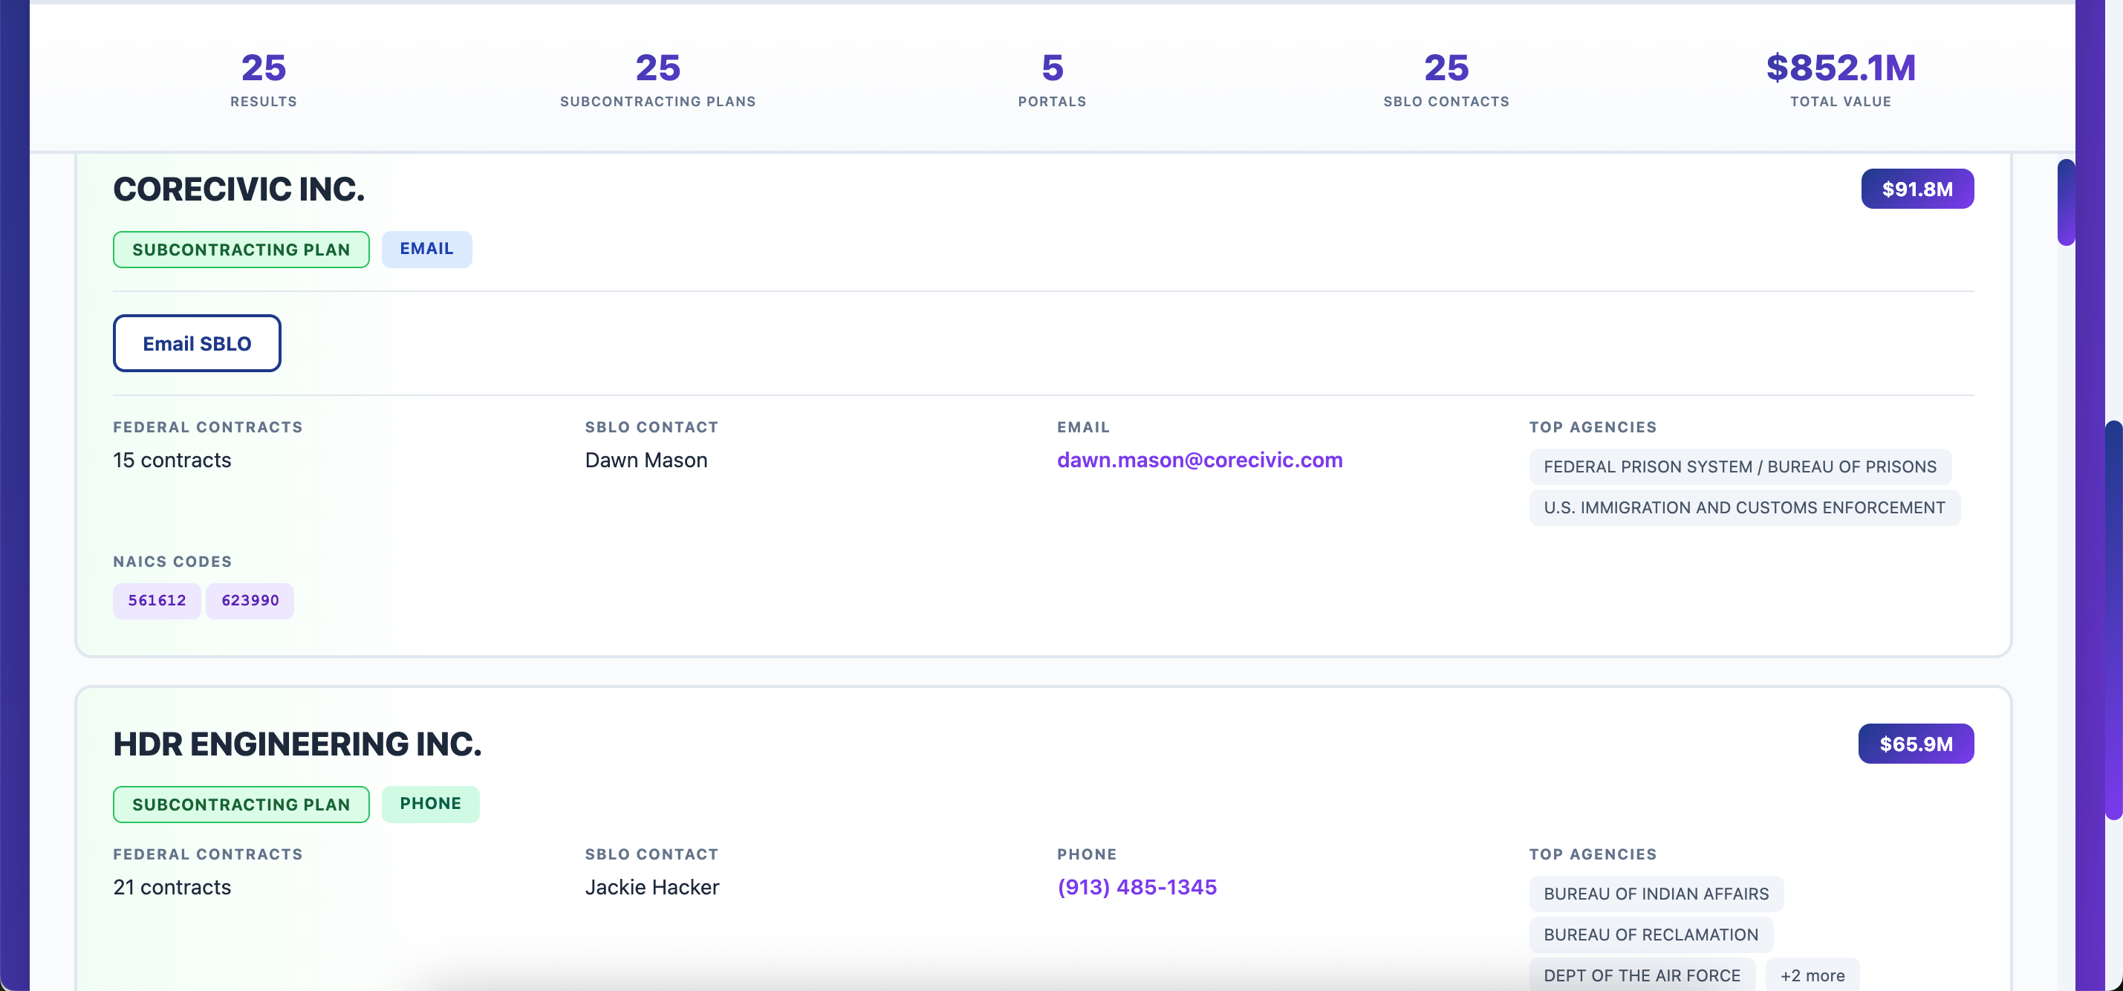Open email link dawn.mason@corecivic.com
The image size is (2123, 991).
coord(1199,460)
